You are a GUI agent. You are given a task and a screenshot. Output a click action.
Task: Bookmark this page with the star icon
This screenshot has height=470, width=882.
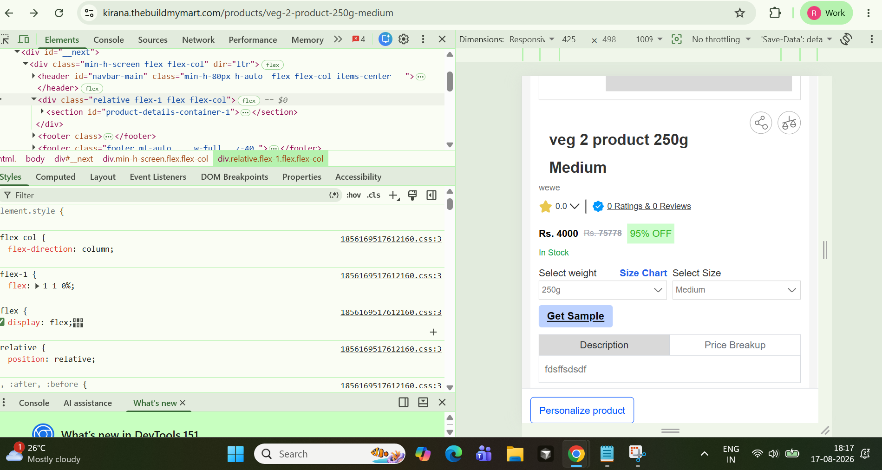click(740, 13)
